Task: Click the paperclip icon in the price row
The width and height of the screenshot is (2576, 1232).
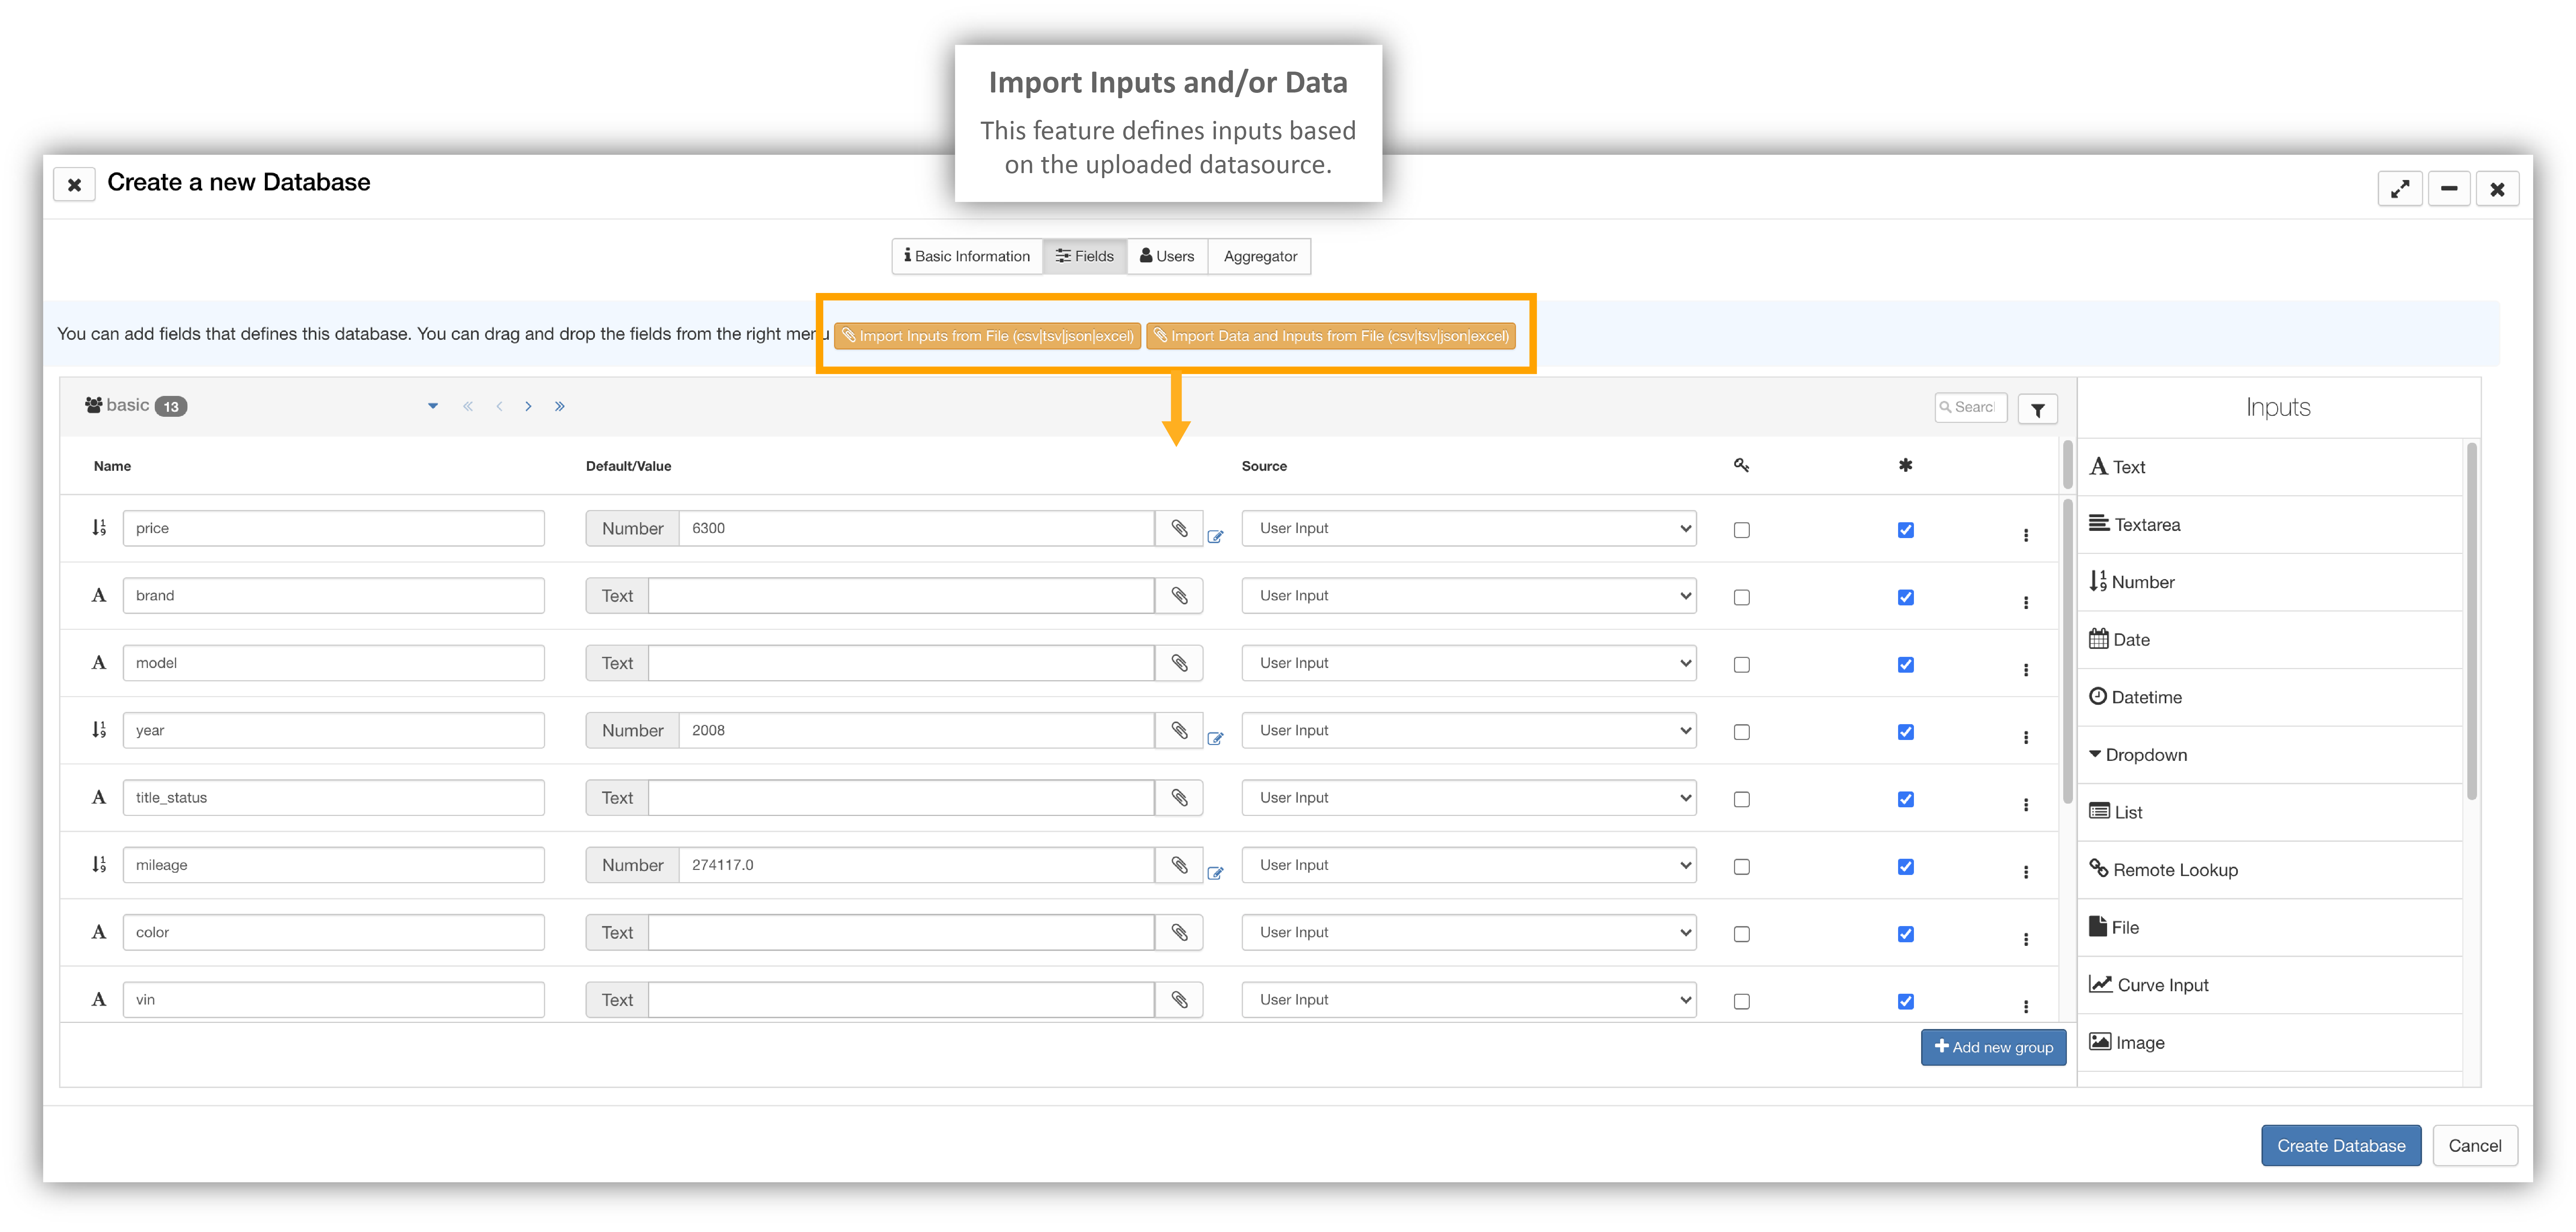Action: click(x=1179, y=528)
